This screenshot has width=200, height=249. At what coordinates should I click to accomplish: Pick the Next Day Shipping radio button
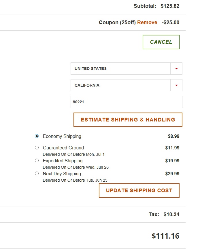coord(37,174)
